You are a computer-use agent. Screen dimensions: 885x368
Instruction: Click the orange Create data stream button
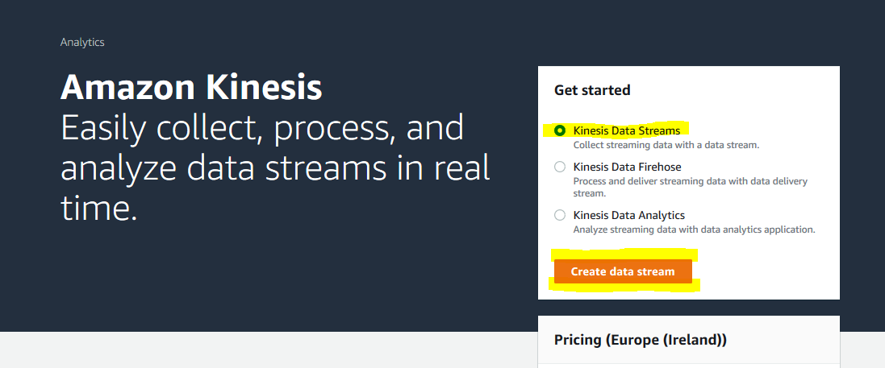click(623, 271)
